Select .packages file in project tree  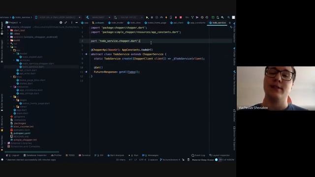point(18,123)
